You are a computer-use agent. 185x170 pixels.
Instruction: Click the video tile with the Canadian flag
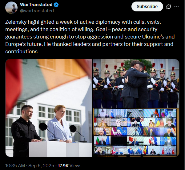135,141
